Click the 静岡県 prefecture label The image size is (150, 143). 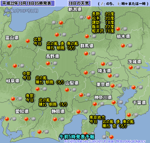coord(58,111)
